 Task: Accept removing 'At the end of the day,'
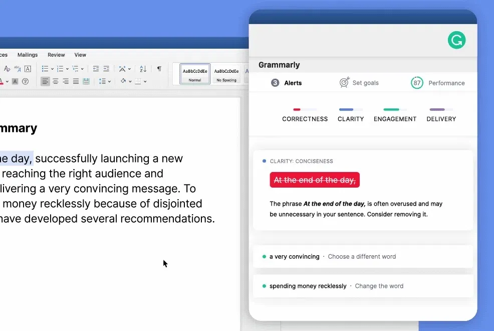(315, 180)
